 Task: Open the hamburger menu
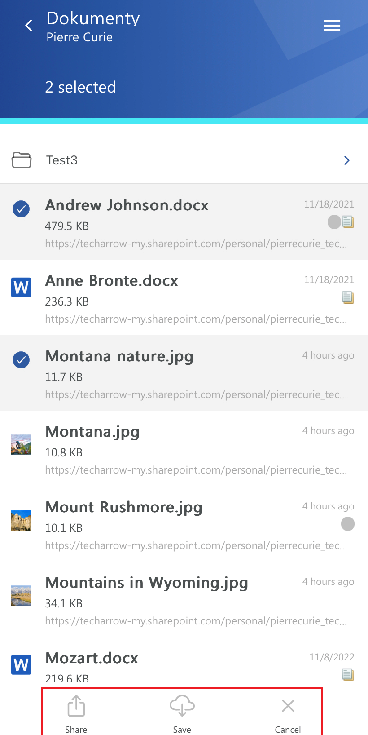(x=332, y=26)
